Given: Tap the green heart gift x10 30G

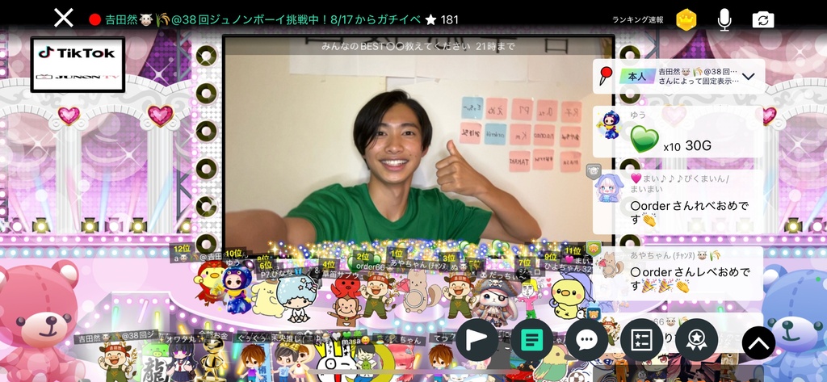Looking at the screenshot, I should tap(644, 139).
